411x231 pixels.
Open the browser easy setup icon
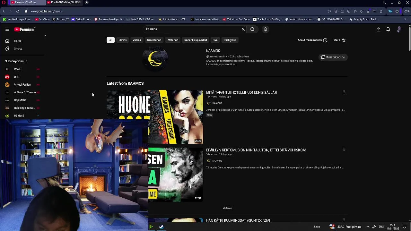(x=374, y=11)
